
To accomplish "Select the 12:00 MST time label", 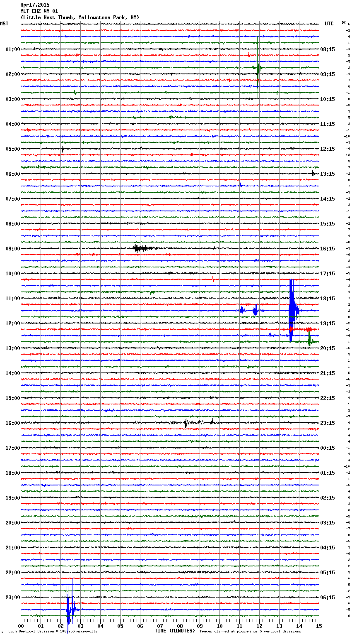I will tap(13, 323).
